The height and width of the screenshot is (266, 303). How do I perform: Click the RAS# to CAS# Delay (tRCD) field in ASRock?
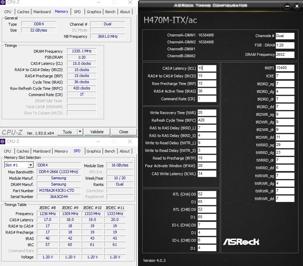(x=207, y=76)
